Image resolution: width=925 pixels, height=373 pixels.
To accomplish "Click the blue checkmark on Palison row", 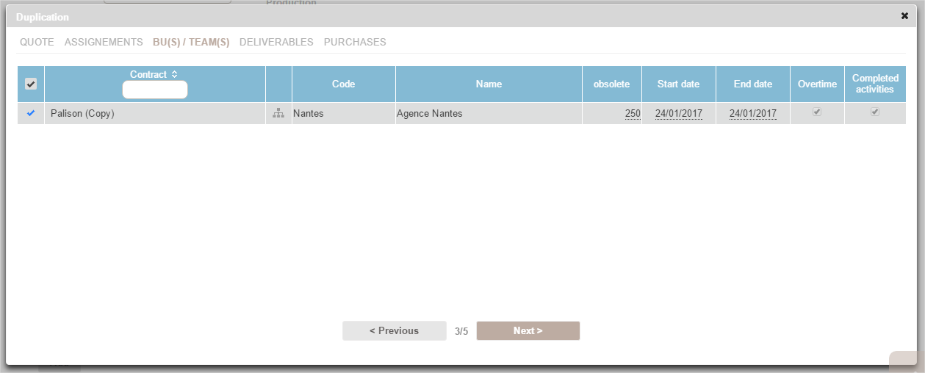I will point(31,113).
